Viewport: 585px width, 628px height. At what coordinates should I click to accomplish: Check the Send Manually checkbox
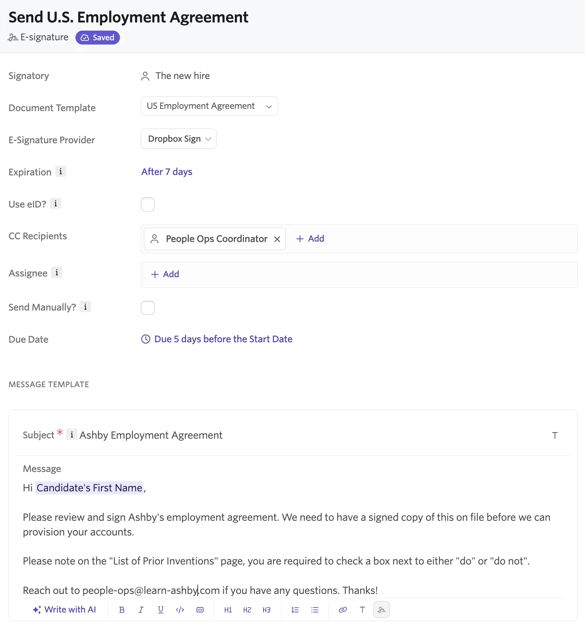point(148,308)
